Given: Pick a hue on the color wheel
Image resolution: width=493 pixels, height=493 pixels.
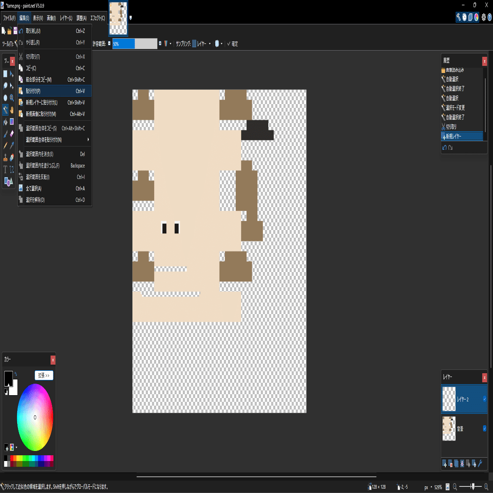Looking at the screenshot, I should point(35,417).
